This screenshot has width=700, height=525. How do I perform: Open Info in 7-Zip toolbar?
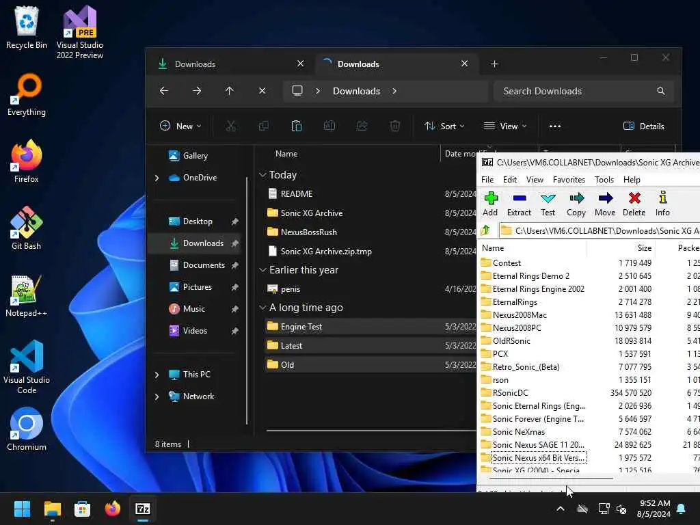[662, 204]
